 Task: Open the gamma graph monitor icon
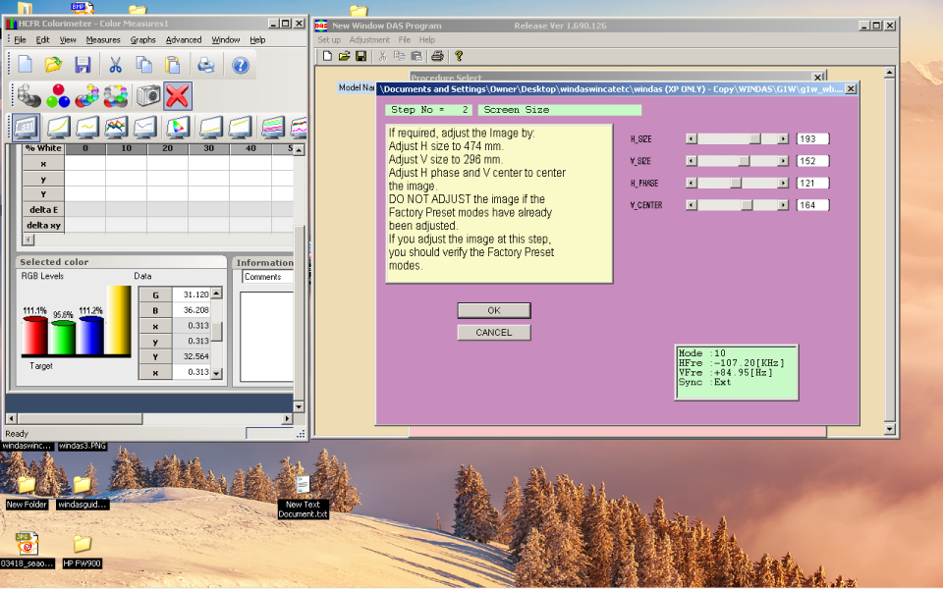click(x=87, y=127)
